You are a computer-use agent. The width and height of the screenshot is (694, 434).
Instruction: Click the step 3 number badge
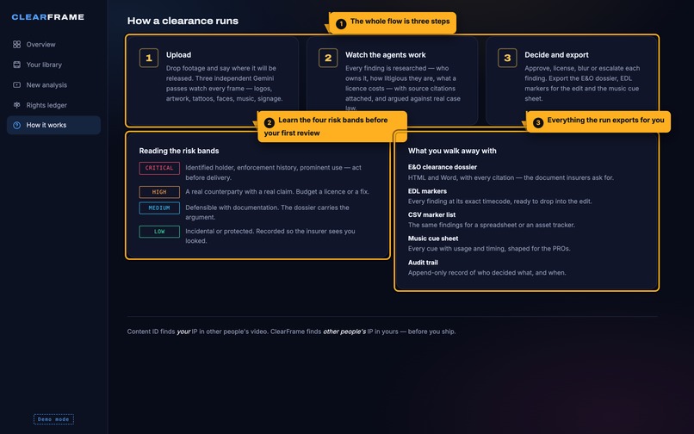click(x=507, y=58)
